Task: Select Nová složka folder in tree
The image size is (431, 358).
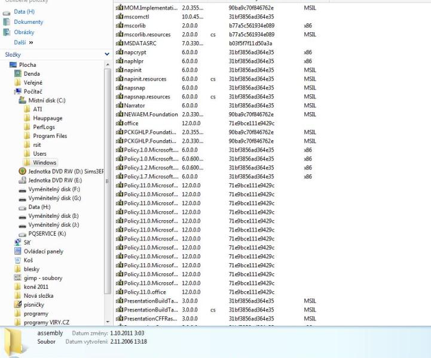Action: pyautogui.click(x=38, y=296)
